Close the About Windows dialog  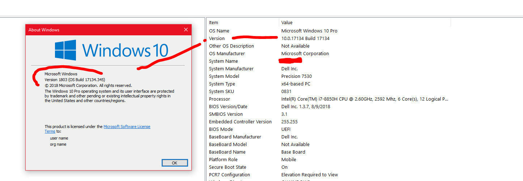186,30
